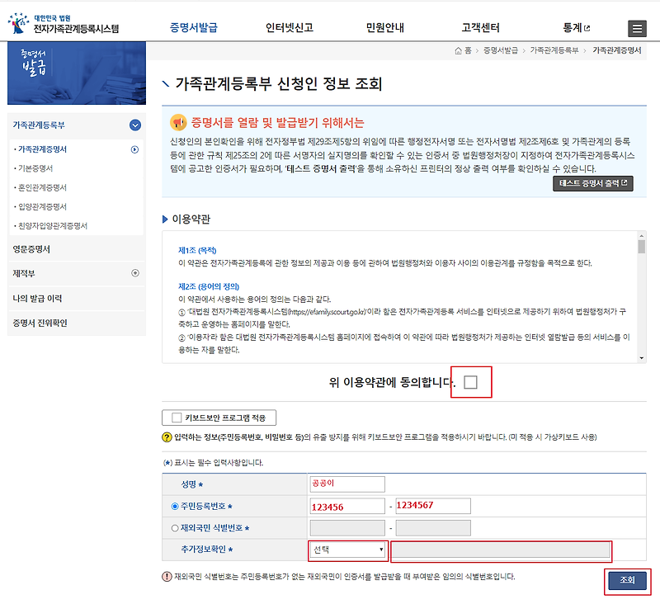Click the question mark help icon
The width and height of the screenshot is (660, 604).
(x=167, y=436)
